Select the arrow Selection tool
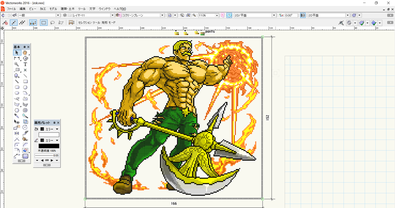Screen dimensions: 395x208 click(x=17, y=53)
